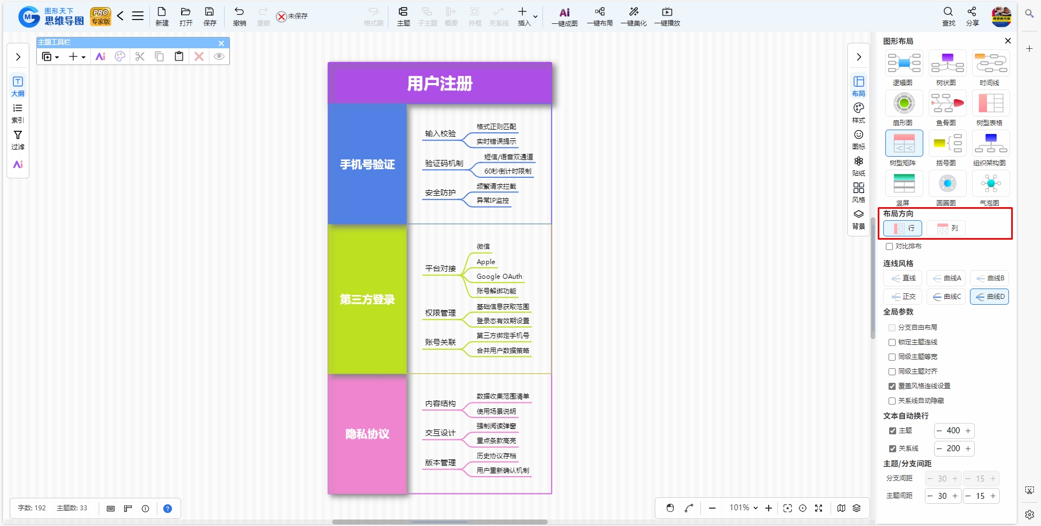Open the 过滤 filter tab
This screenshot has width=1041, height=526.
coord(18,140)
